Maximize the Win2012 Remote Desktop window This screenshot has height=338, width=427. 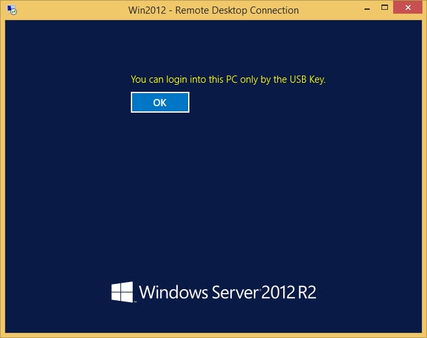(x=385, y=8)
